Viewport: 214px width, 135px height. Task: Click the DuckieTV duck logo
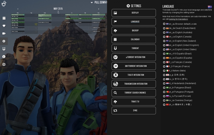tap(4, 4)
